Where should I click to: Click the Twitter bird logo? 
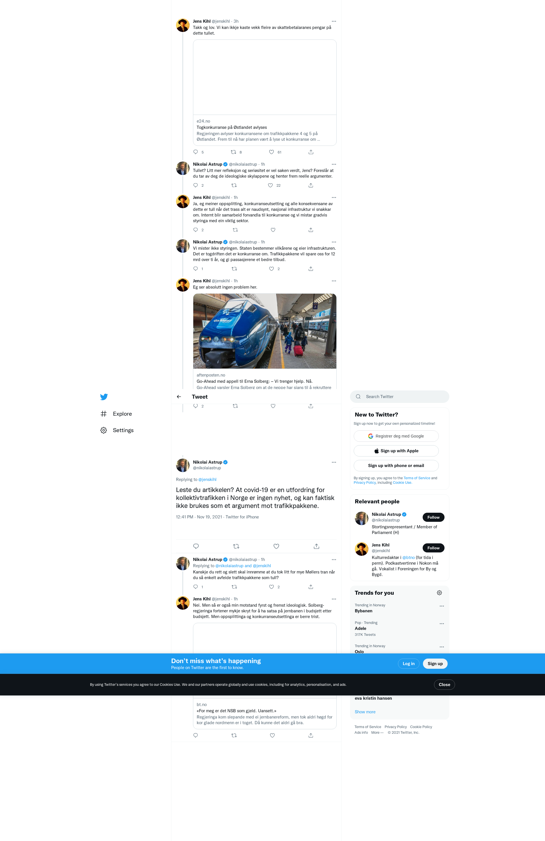[x=104, y=397]
